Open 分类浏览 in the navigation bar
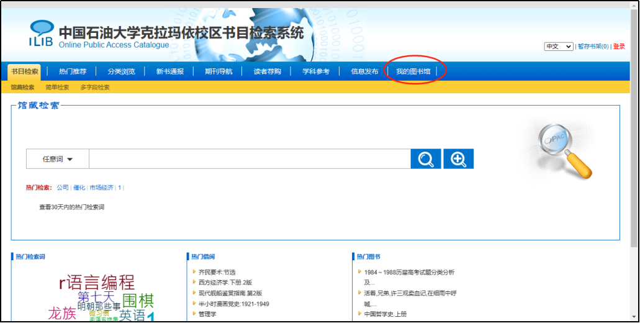Viewport: 640px width, 323px height. coord(121,71)
